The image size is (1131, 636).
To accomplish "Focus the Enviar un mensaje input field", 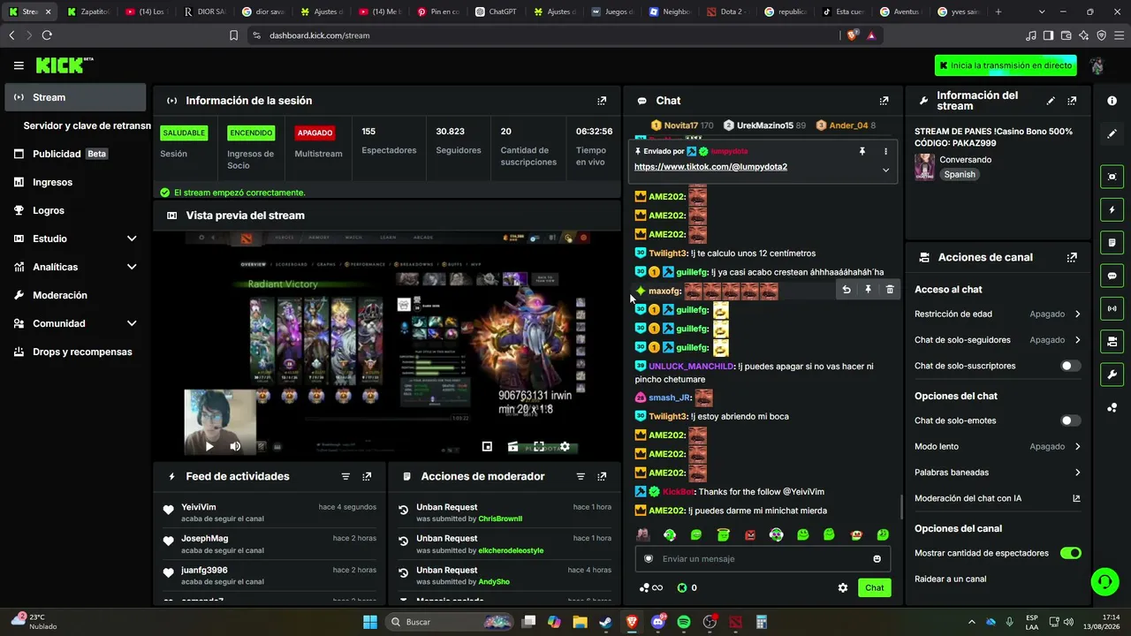I will point(763,558).
